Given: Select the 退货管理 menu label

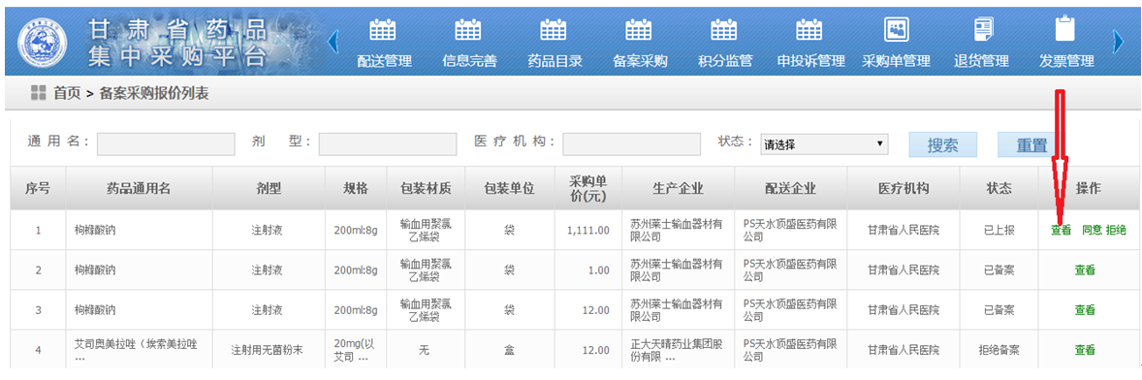Looking at the screenshot, I should point(981,61).
